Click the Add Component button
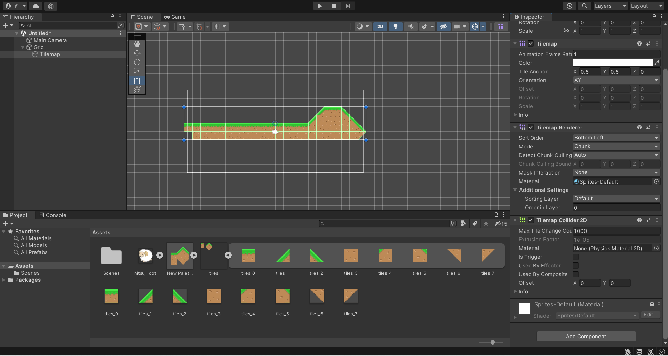The image size is (668, 356). [x=586, y=336]
